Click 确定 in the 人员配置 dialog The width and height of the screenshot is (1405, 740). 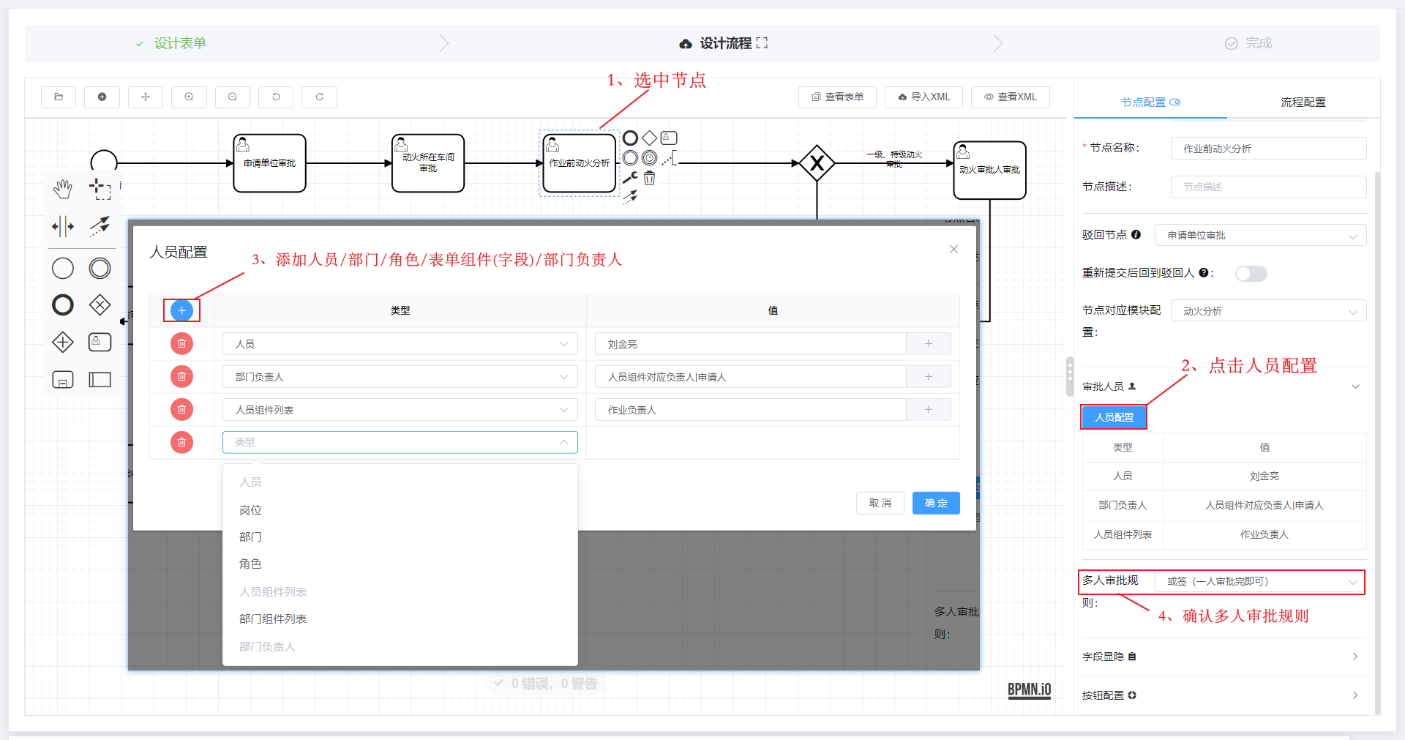click(x=936, y=503)
